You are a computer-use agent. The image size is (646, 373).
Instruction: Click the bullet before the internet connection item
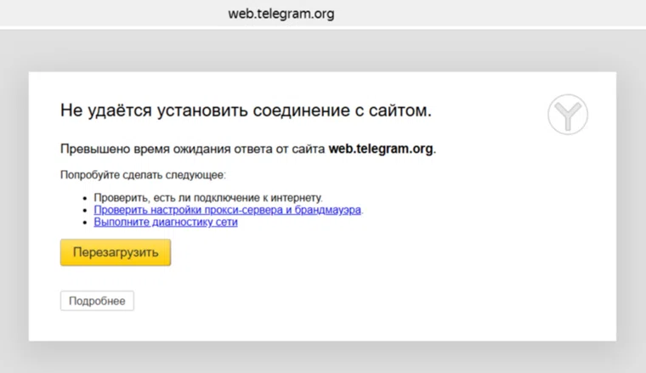click(x=85, y=198)
